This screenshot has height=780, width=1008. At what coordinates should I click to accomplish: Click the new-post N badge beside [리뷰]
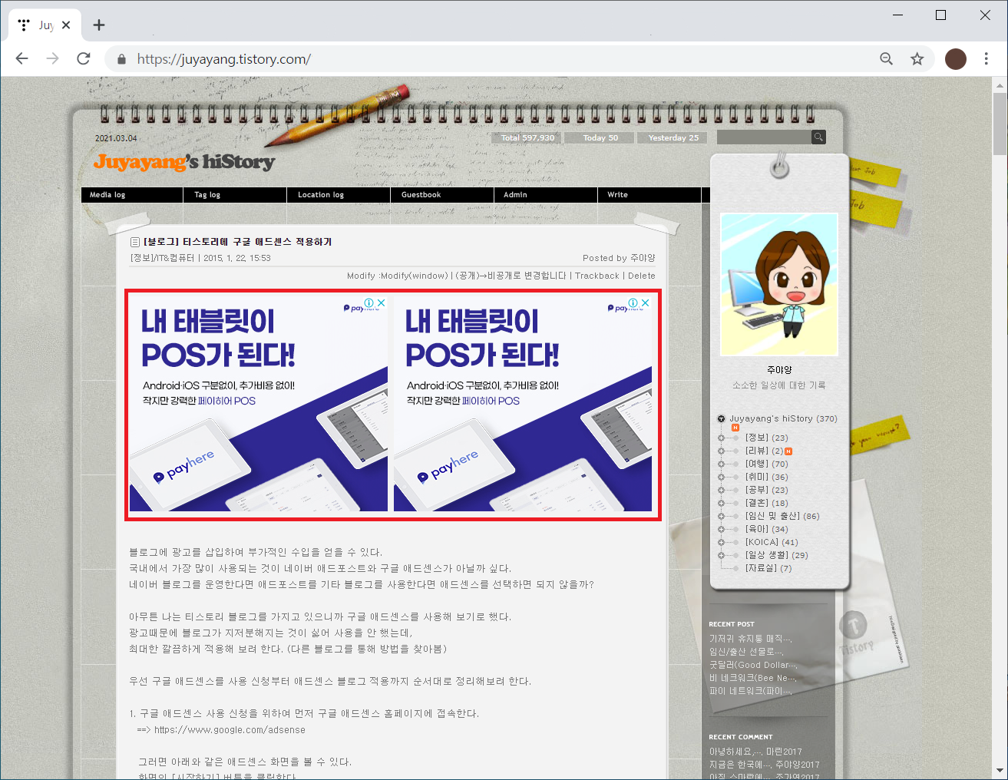tap(788, 451)
